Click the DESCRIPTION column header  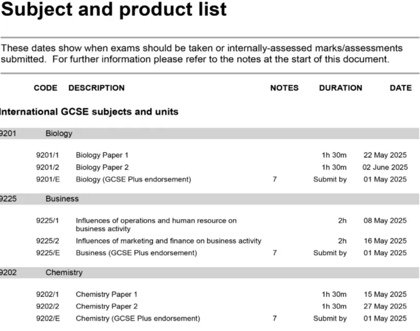[x=96, y=88]
